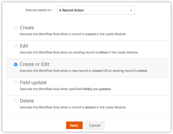Click the description about existing record edited in Leads
Screen dimensions: 173x134
79,52
